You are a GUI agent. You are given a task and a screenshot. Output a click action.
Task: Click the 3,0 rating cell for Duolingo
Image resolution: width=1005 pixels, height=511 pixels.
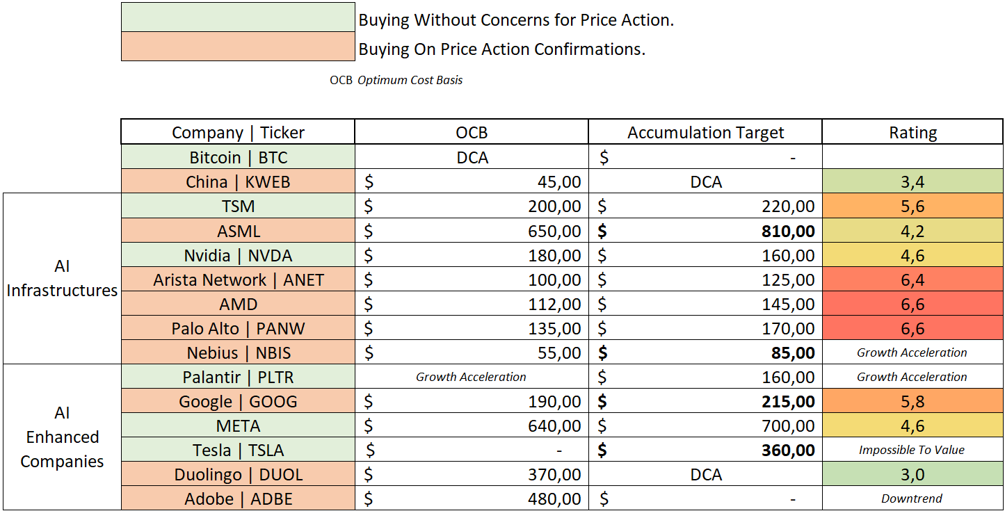point(912,473)
